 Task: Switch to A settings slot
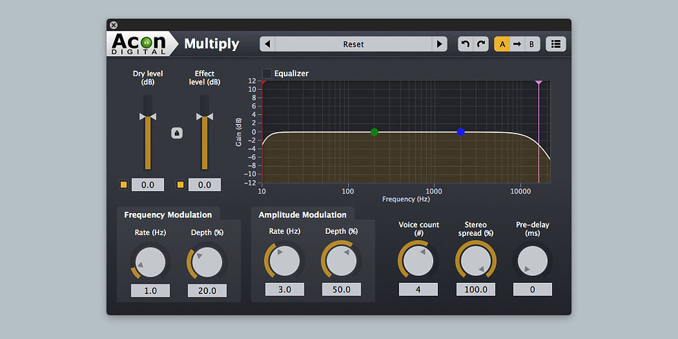[502, 44]
